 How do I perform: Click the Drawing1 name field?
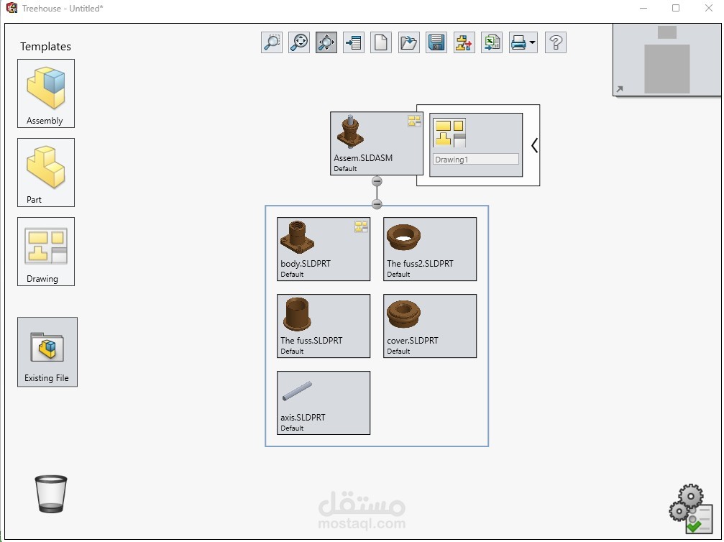475,160
